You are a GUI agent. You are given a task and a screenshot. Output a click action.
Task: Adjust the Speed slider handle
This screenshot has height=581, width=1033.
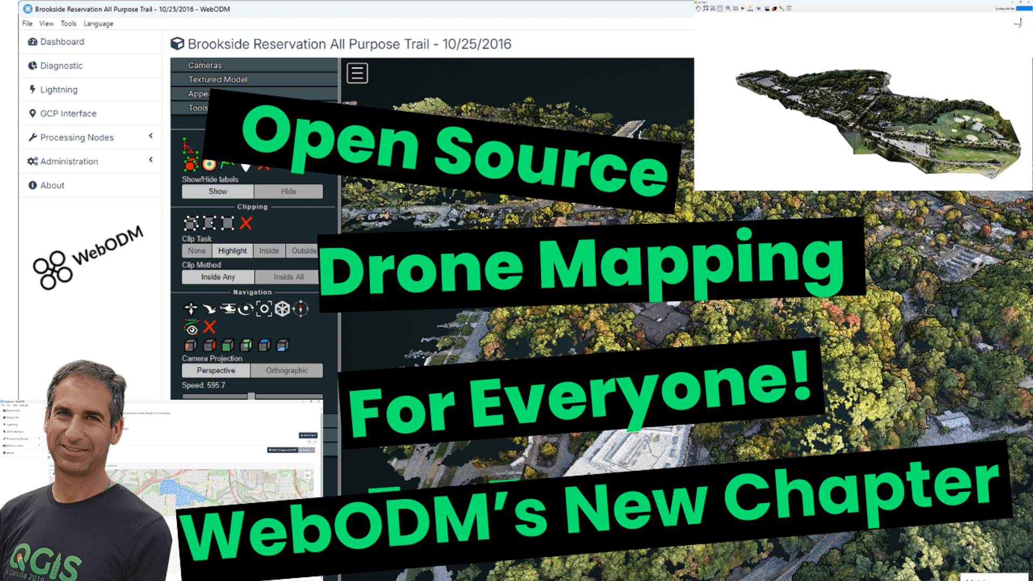tap(251, 396)
